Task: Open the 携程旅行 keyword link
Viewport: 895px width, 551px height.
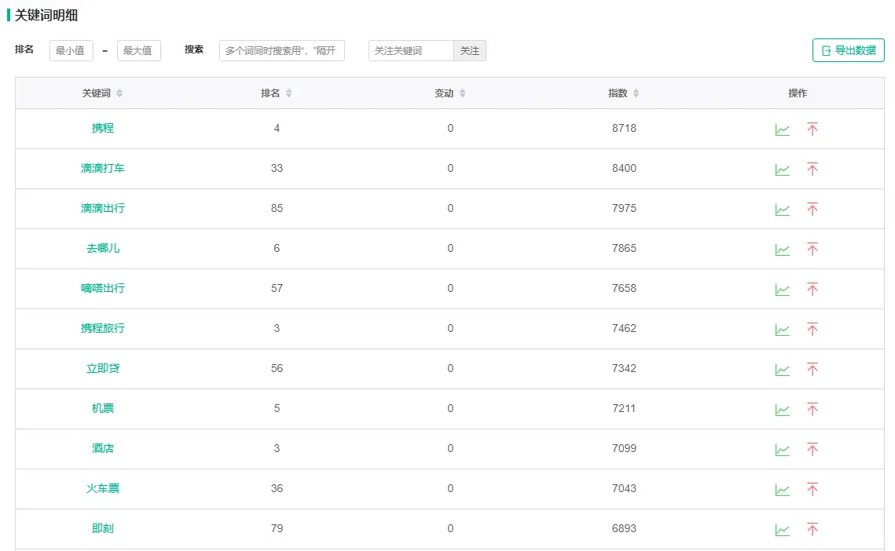Action: pyautogui.click(x=103, y=328)
